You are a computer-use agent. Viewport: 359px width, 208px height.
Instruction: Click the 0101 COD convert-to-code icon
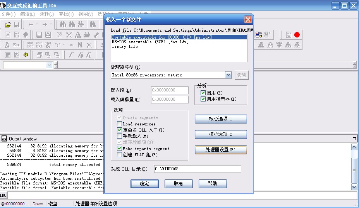pyautogui.click(x=30, y=45)
